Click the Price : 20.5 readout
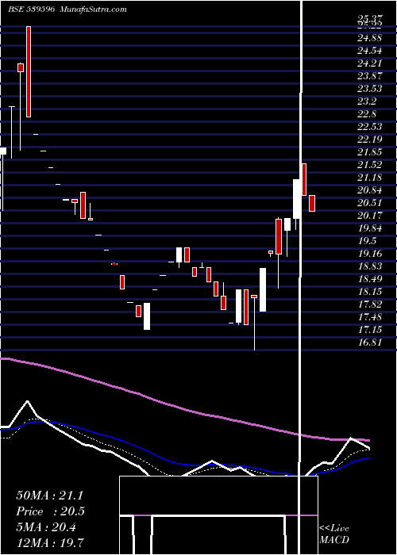Screen dimensions: 397x555 [x=51, y=511]
